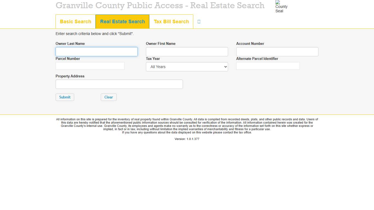Focus the Property Address input box
374x210 pixels.
tap(119, 84)
